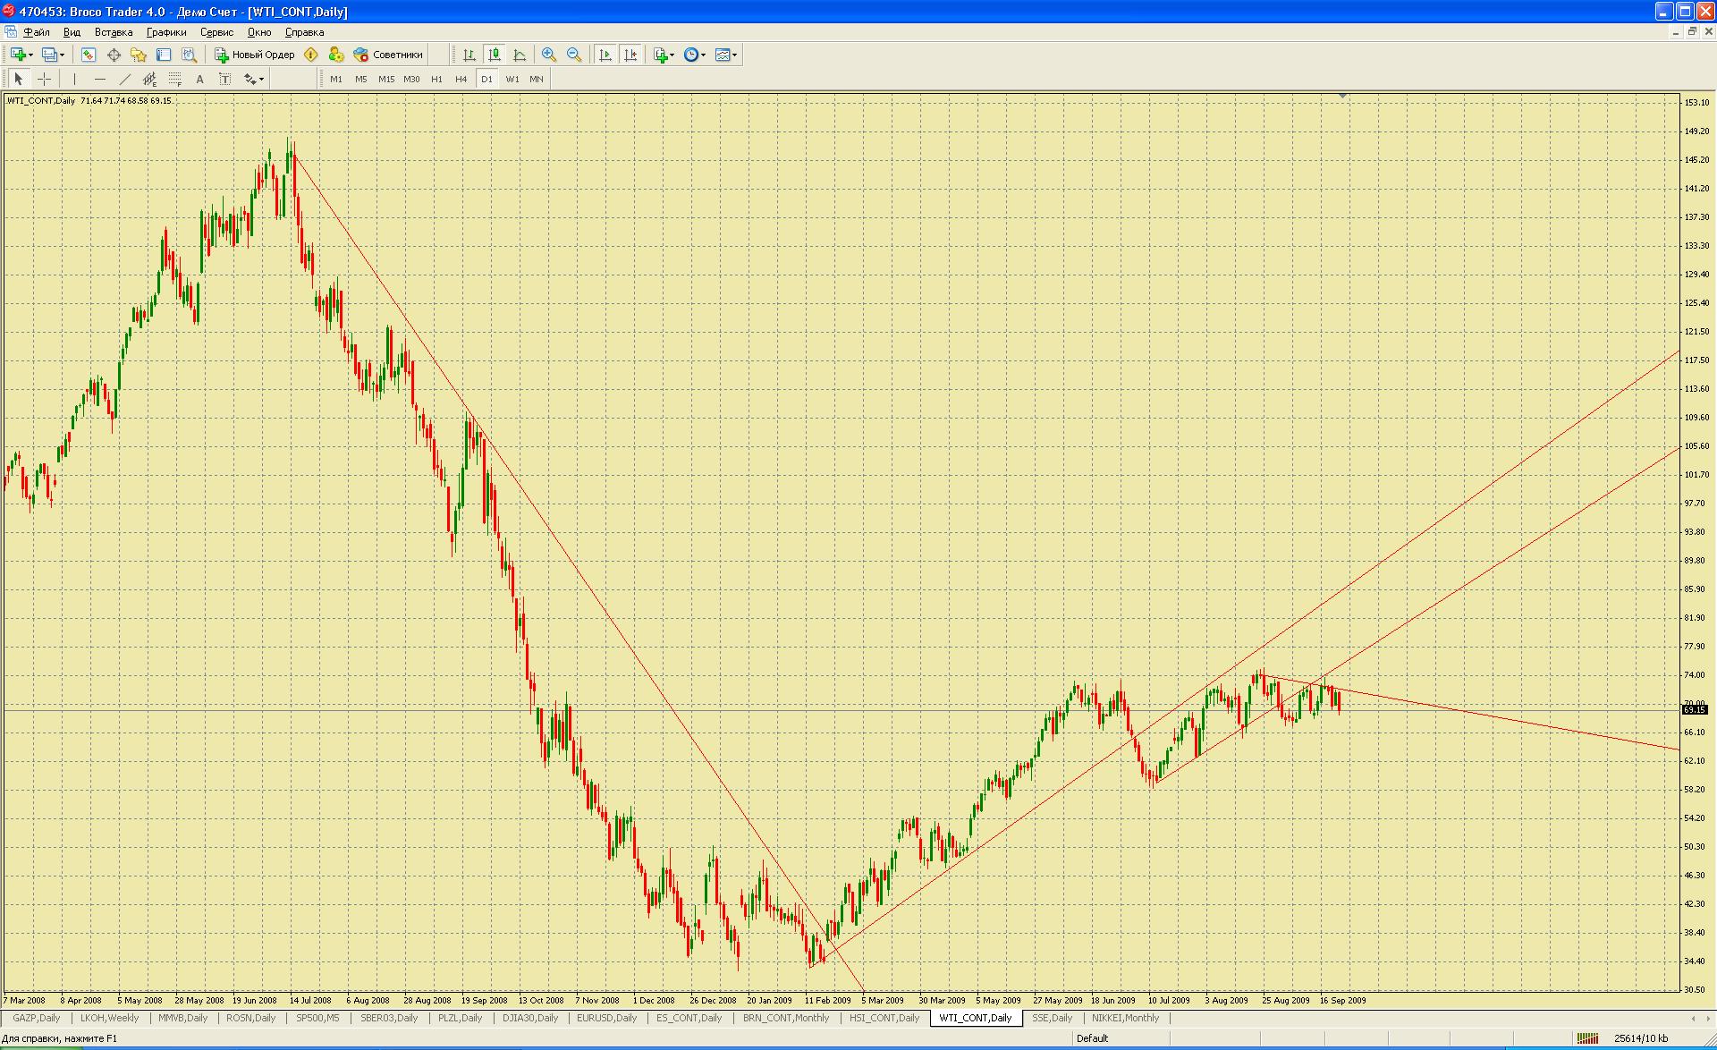Switch chart to Bar chart mode
Image resolution: width=1717 pixels, height=1050 pixels.
(x=469, y=55)
